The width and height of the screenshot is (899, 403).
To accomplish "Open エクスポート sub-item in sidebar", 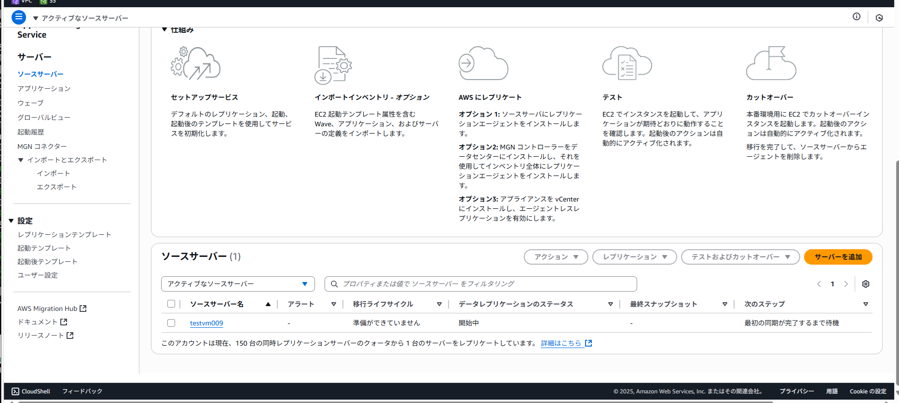I will 56,187.
